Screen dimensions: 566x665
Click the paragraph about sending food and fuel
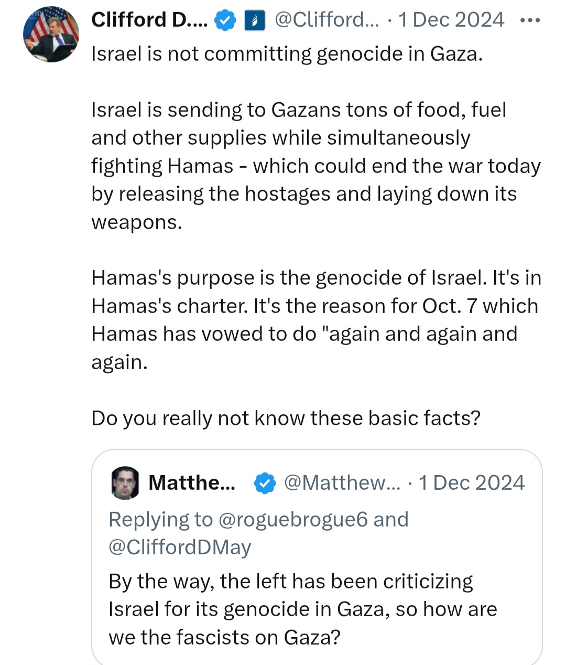tap(316, 166)
